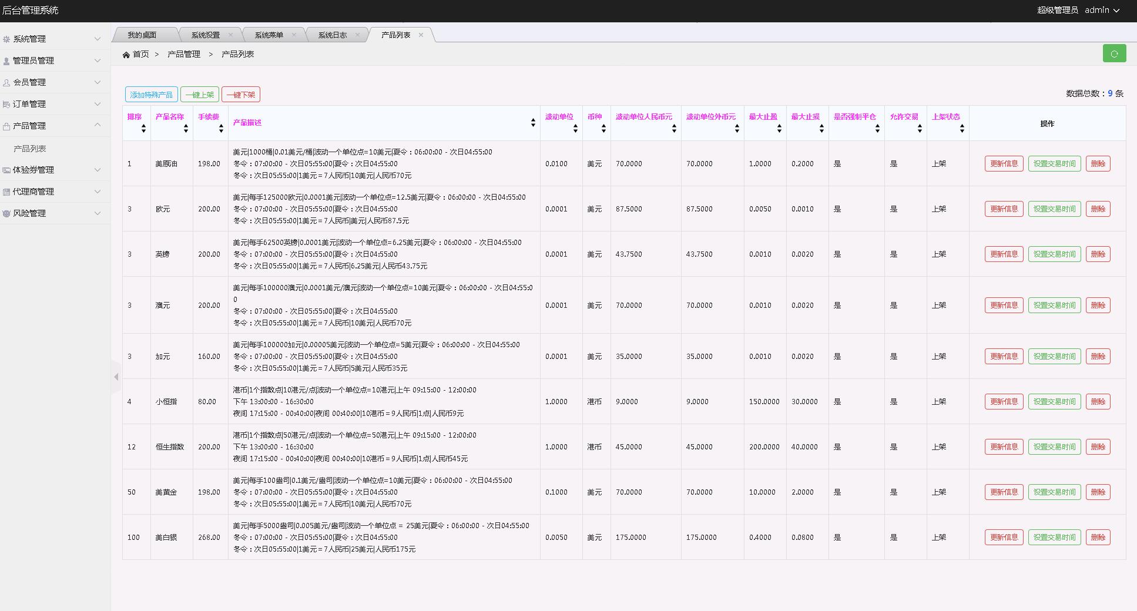Click 后台管理系统 title in header
This screenshot has width=1137, height=611.
pos(31,10)
